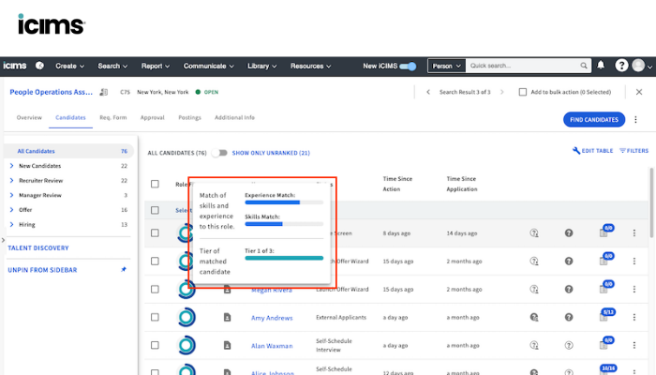Viewport: 656px width, 375px height.
Task: Select the checkbox for Alan Waxman
Action: tap(155, 345)
